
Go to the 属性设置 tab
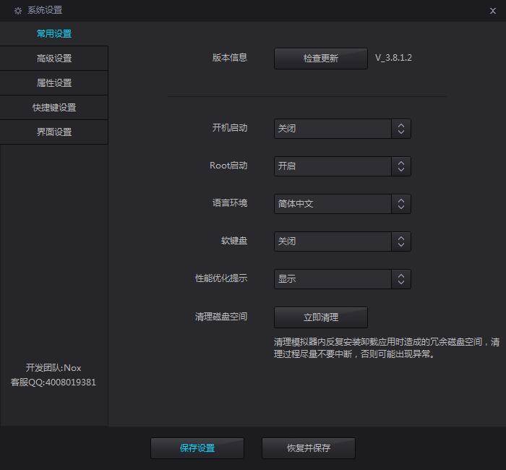coord(54,83)
